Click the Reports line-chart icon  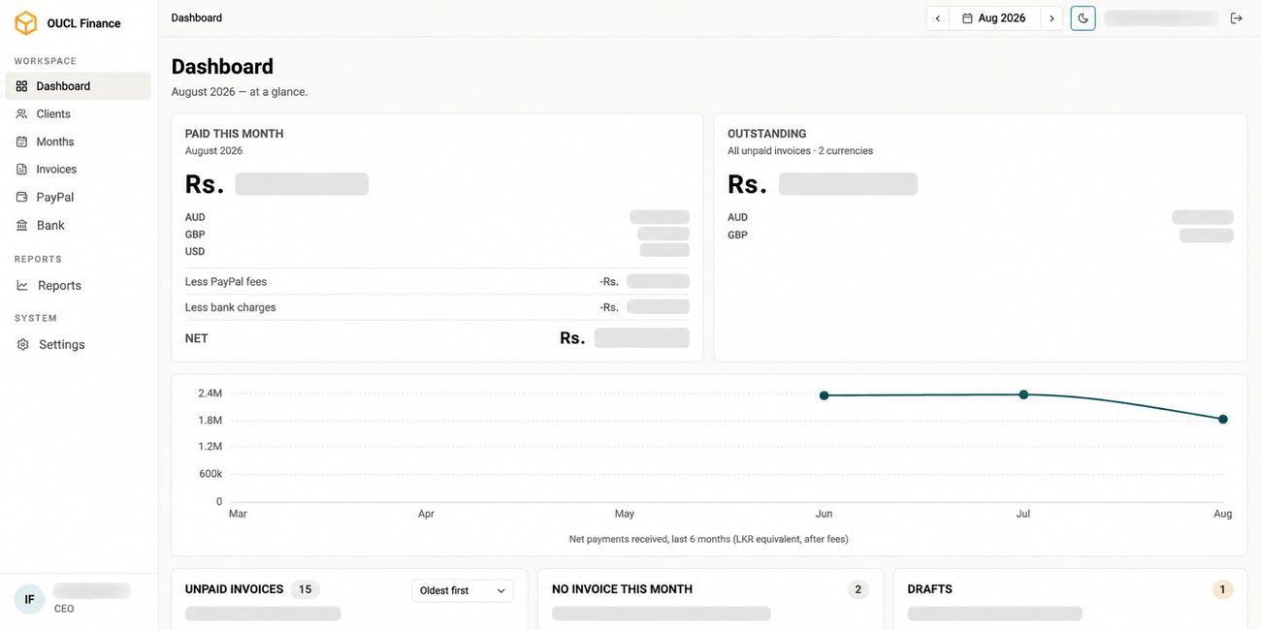click(x=22, y=286)
